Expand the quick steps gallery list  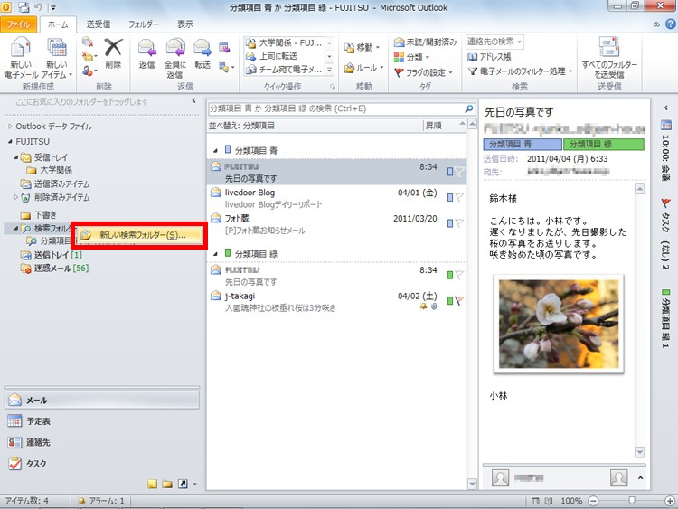[x=329, y=70]
